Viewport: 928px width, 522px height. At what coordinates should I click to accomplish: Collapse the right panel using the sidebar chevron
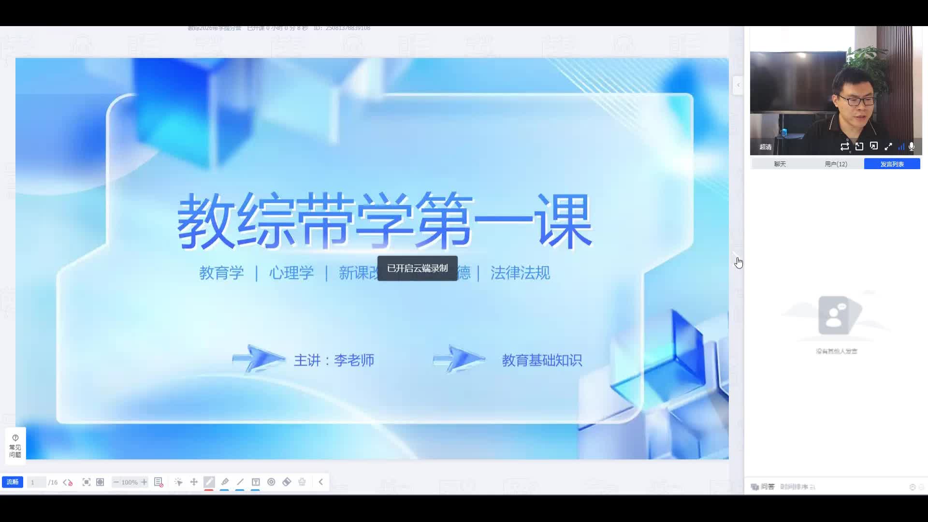point(738,85)
